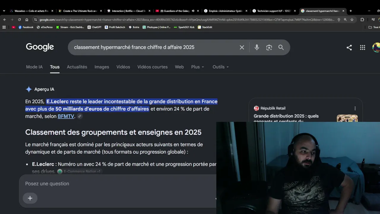Viewport: 380px width, 214px height.
Task: Open the eDocPerso bookmark
Action: [45, 27]
